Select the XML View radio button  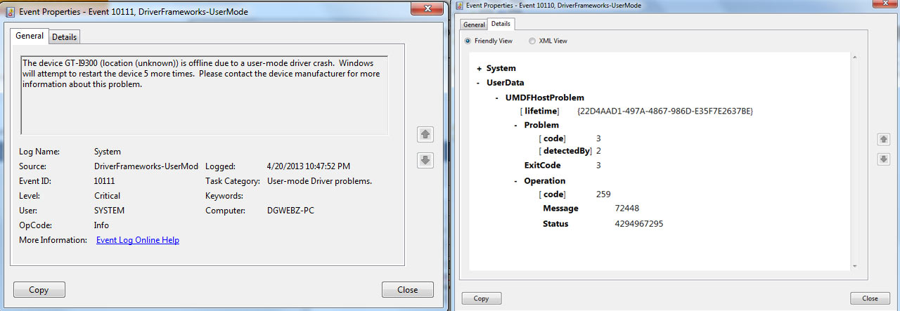532,41
